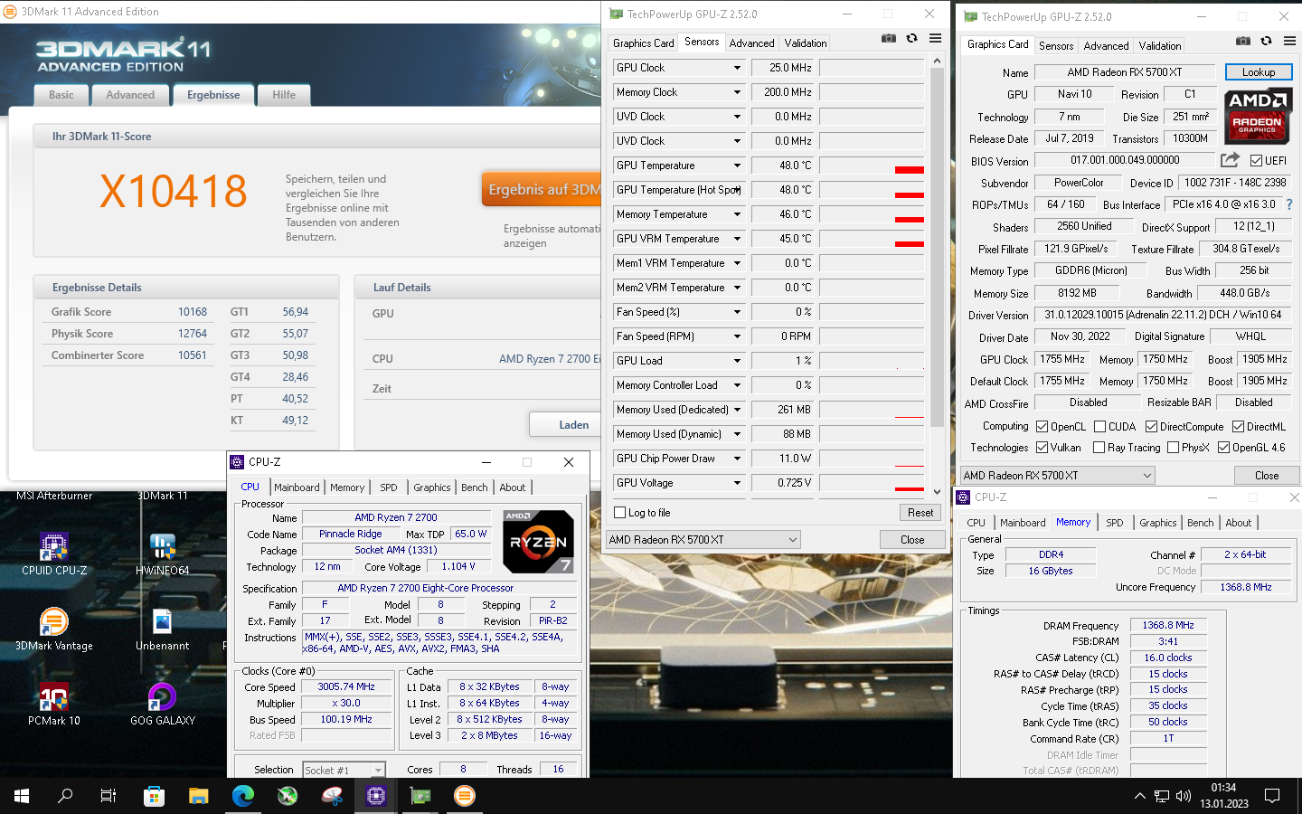1302x814 pixels.
Task: Click the Lookup button in GPU-Z
Action: point(1259,72)
